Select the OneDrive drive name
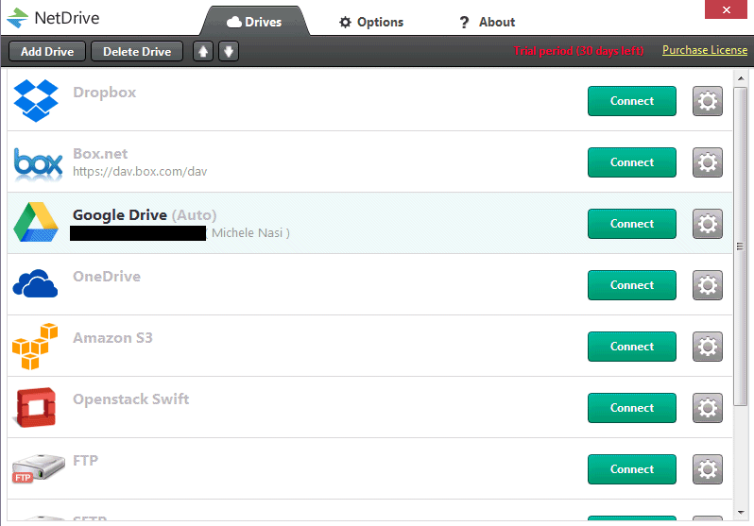 coord(107,277)
